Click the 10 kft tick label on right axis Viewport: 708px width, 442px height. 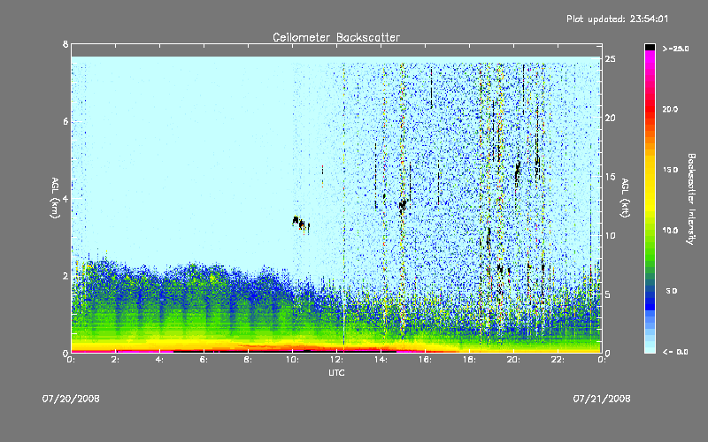tap(611, 235)
